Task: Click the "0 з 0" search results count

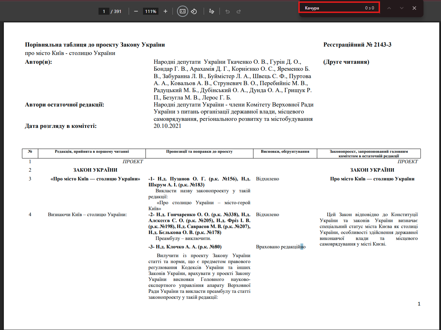Action: click(x=369, y=8)
